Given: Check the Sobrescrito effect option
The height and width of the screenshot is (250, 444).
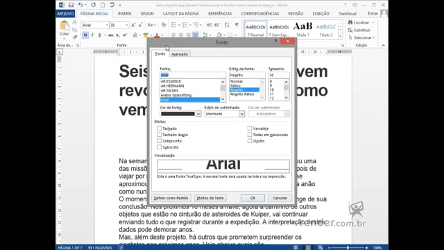Looking at the screenshot, I should point(159,141).
